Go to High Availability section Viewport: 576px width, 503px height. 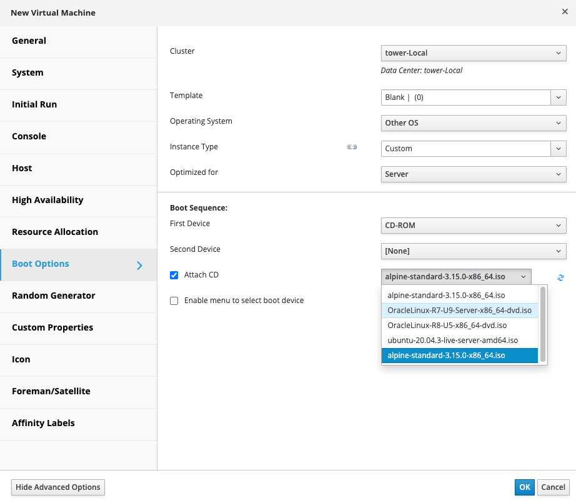click(47, 200)
